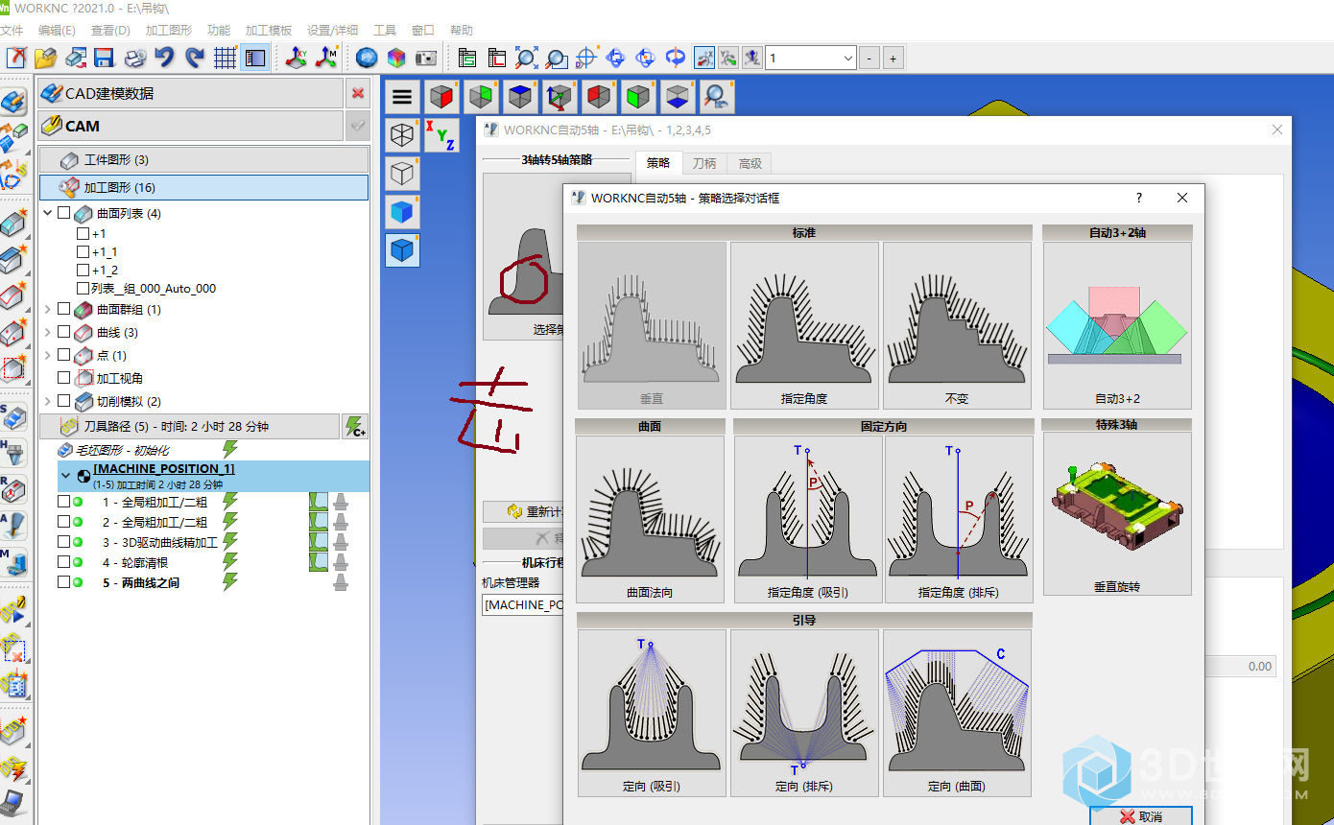
Task: Take a snapshot with the camera icon
Action: click(x=426, y=58)
